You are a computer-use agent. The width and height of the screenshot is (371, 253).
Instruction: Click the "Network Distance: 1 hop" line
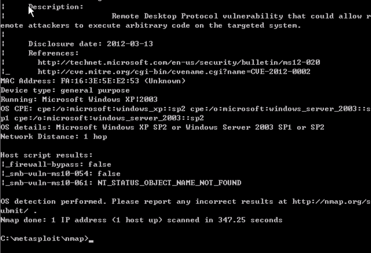(x=53, y=137)
